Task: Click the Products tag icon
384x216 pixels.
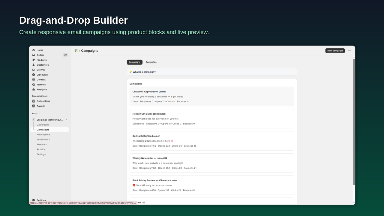Action: [x=34, y=60]
